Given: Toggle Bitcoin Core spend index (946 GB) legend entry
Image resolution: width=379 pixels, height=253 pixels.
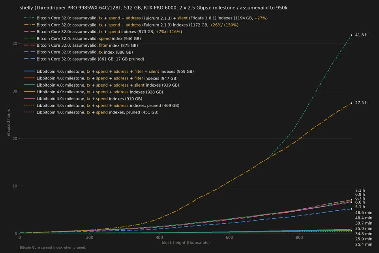Looking at the screenshot, I should (x=83, y=38).
